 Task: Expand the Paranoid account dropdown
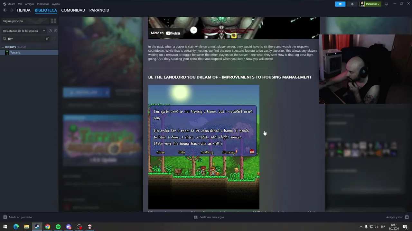[x=370, y=4]
